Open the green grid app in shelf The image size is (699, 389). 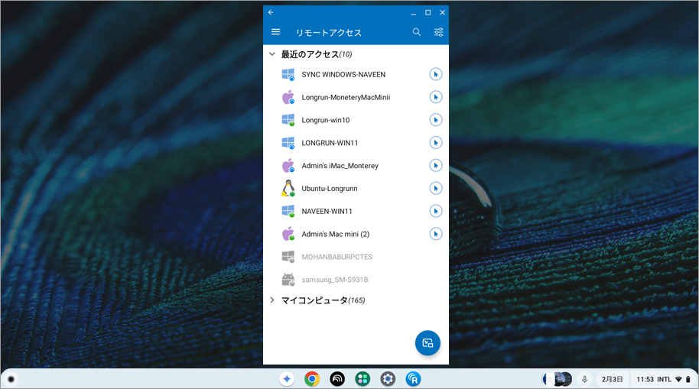click(x=363, y=379)
